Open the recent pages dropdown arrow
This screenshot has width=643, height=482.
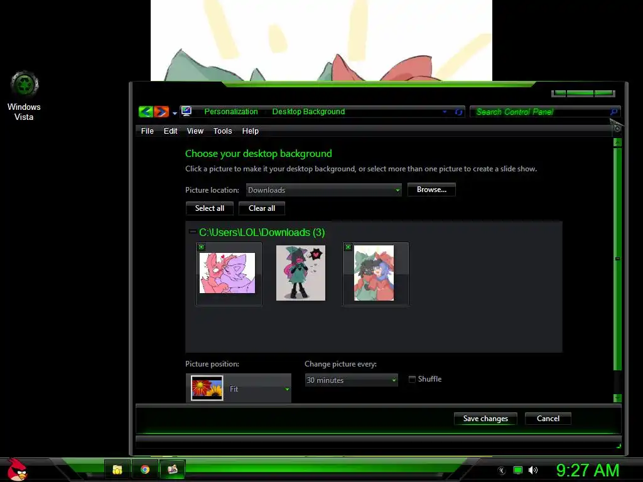coord(175,113)
